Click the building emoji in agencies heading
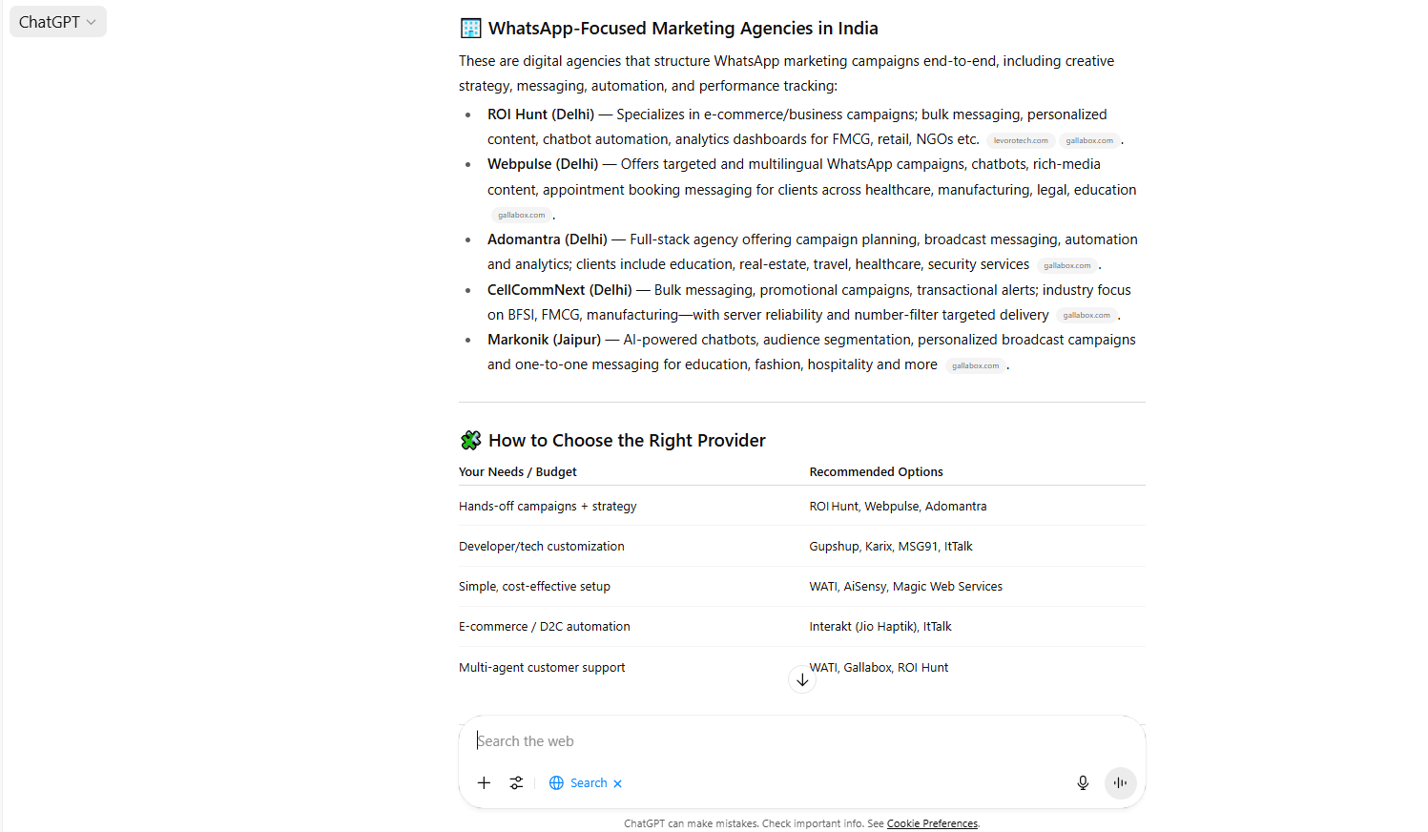 click(x=470, y=29)
